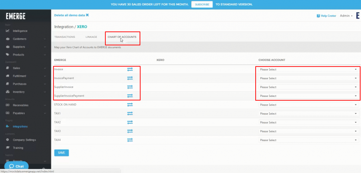Go to Training in the sidebar
The image size is (361, 173).
[x=18, y=148]
